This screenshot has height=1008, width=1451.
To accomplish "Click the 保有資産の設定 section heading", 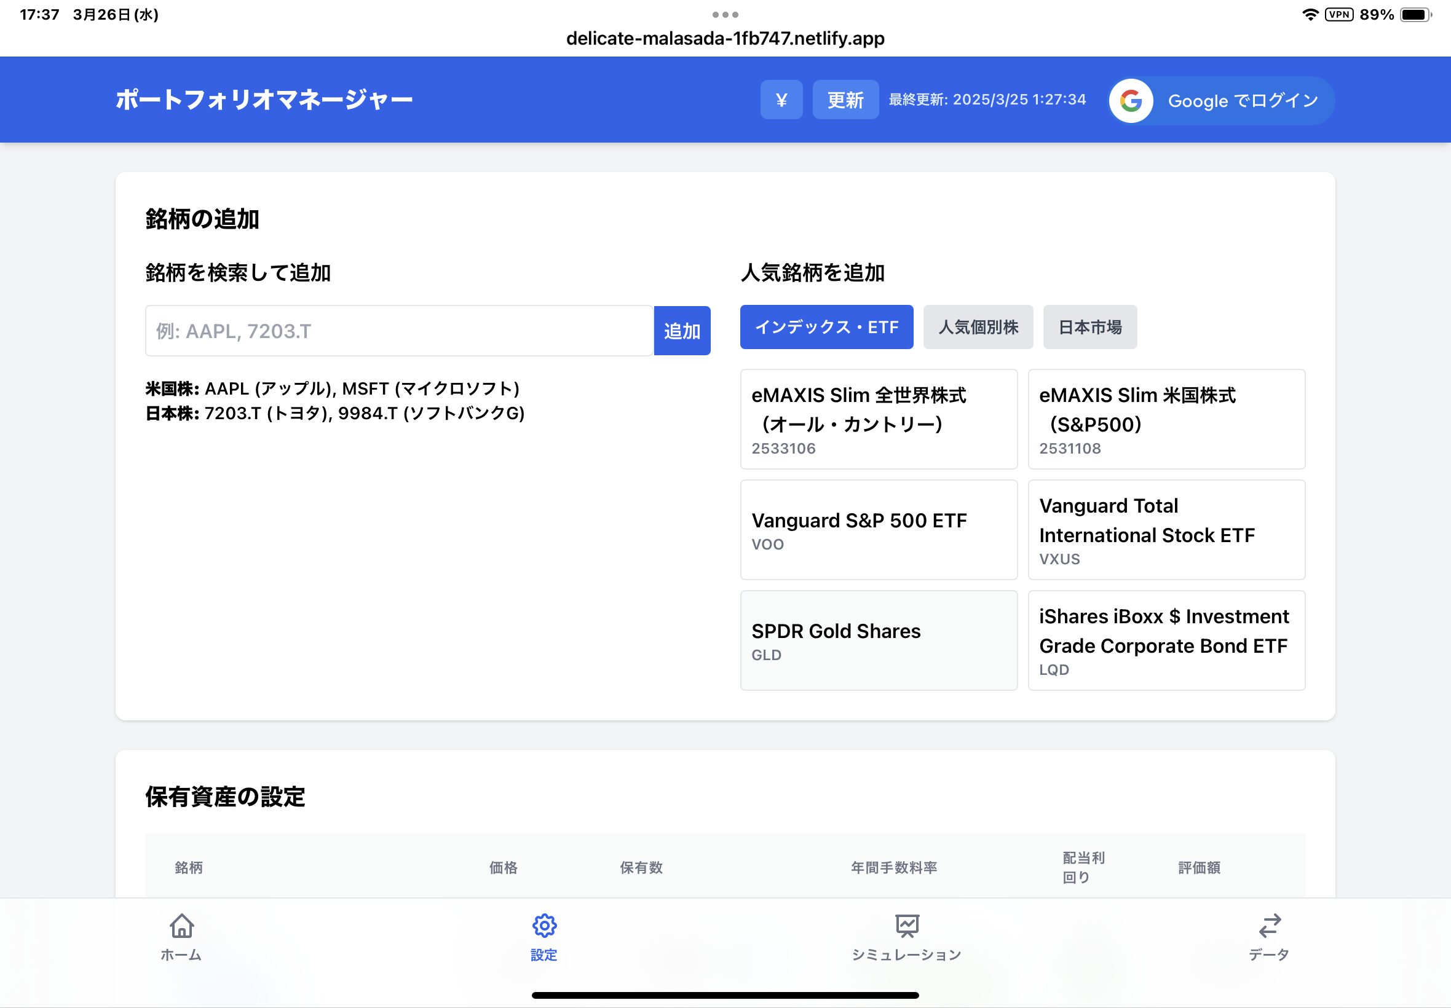I will pyautogui.click(x=225, y=797).
